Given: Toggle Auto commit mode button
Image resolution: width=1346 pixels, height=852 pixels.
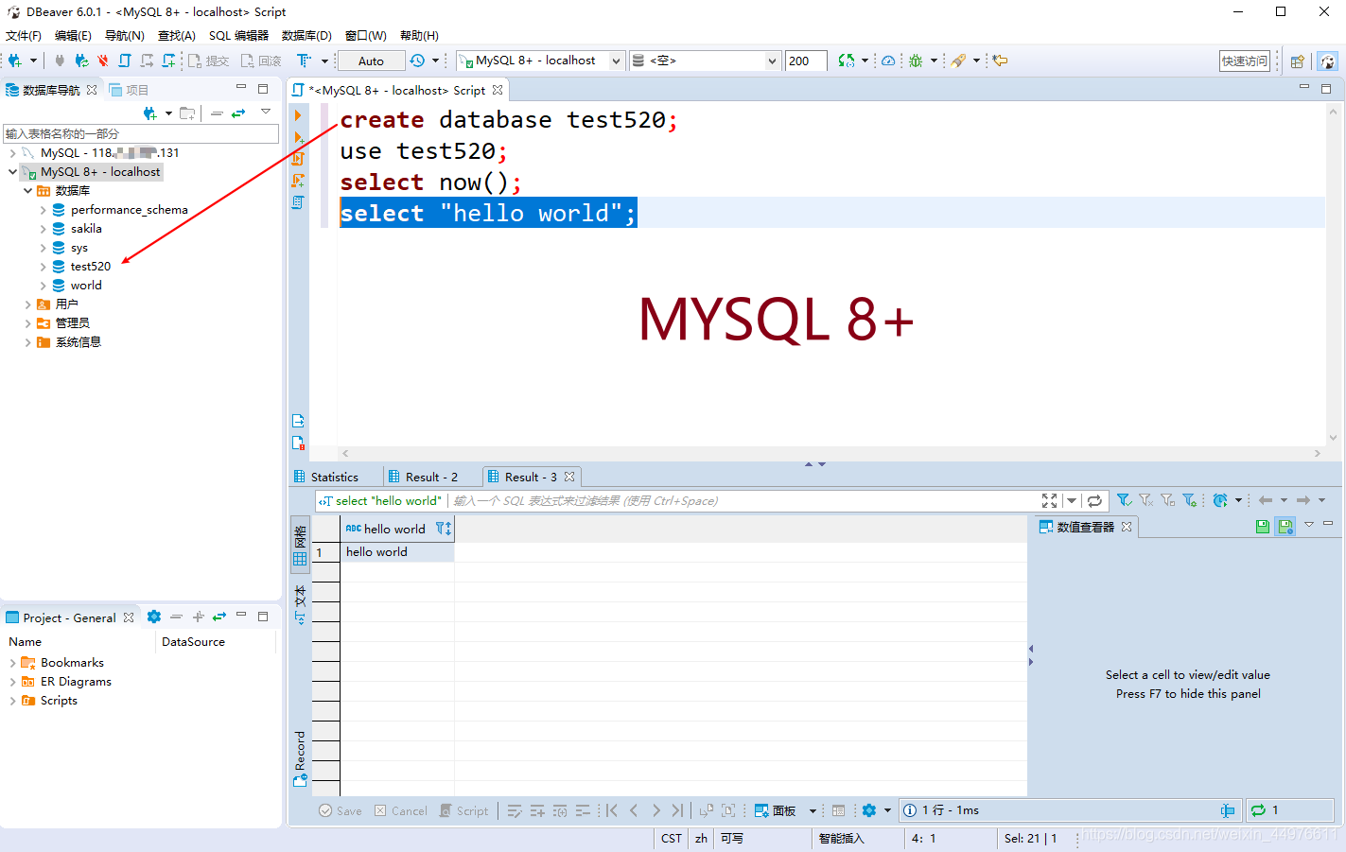Looking at the screenshot, I should [371, 61].
